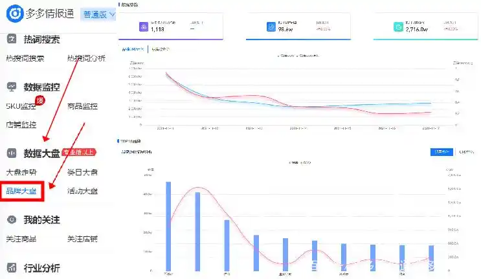Toggle the red line legend in the TOP10 chart

pyautogui.click(x=304, y=162)
